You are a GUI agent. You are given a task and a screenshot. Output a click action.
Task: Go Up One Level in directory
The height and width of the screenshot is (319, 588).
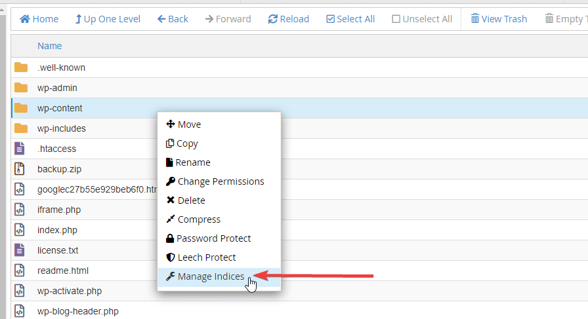point(108,19)
